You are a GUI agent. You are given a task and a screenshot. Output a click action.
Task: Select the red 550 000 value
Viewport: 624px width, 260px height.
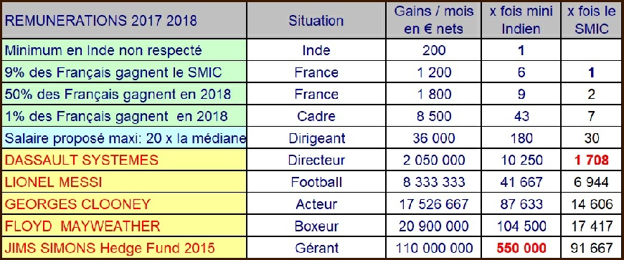521,248
